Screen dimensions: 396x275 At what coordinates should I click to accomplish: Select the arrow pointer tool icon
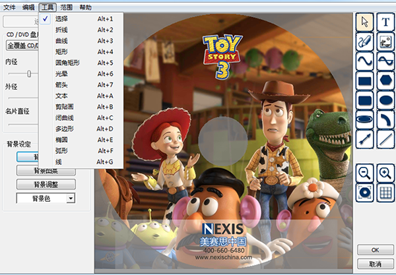364,22
